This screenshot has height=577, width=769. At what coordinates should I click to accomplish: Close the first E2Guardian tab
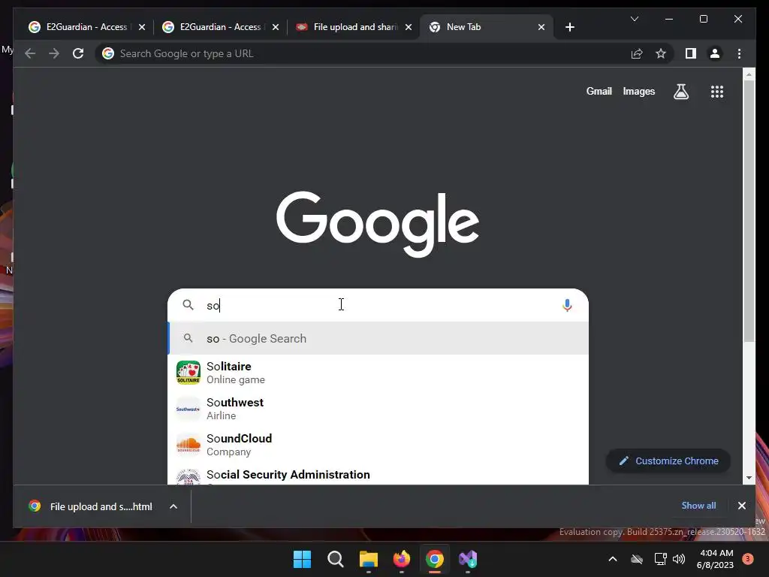pos(142,27)
